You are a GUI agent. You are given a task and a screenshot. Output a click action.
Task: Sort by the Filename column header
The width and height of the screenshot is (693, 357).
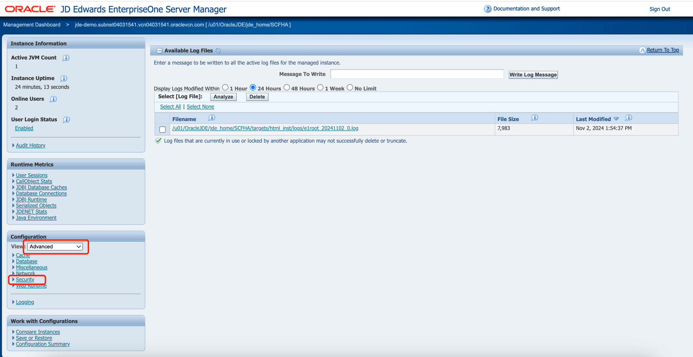coord(184,119)
